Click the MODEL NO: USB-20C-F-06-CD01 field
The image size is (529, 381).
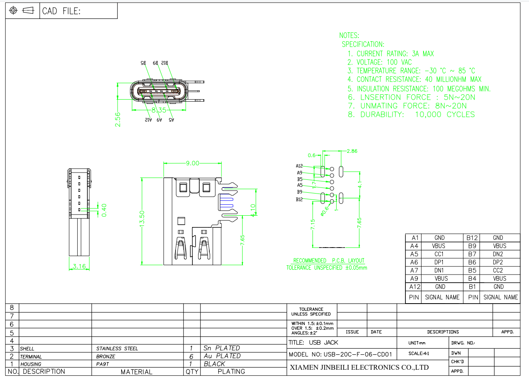340,355
